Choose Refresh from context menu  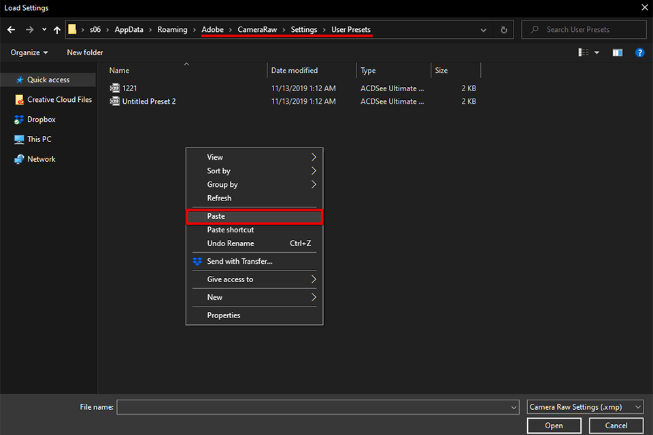254,198
